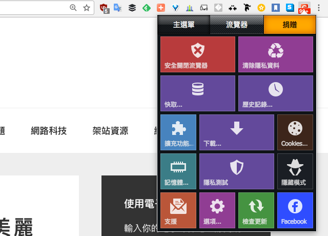The image size is (328, 236).
Task: Open the 支援 mail tile
Action: 178,210
